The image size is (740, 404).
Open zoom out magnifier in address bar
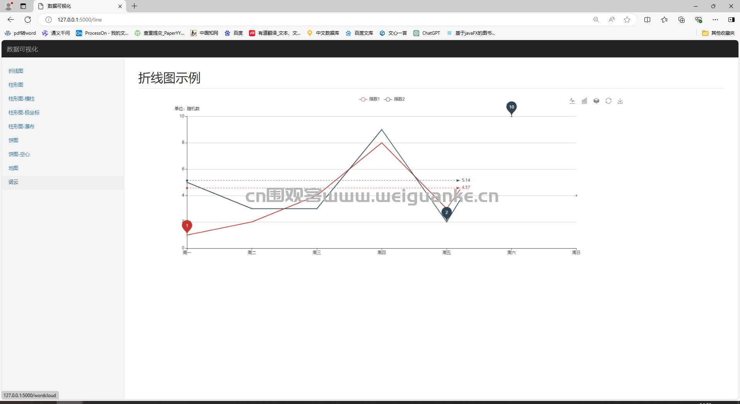[x=596, y=20]
